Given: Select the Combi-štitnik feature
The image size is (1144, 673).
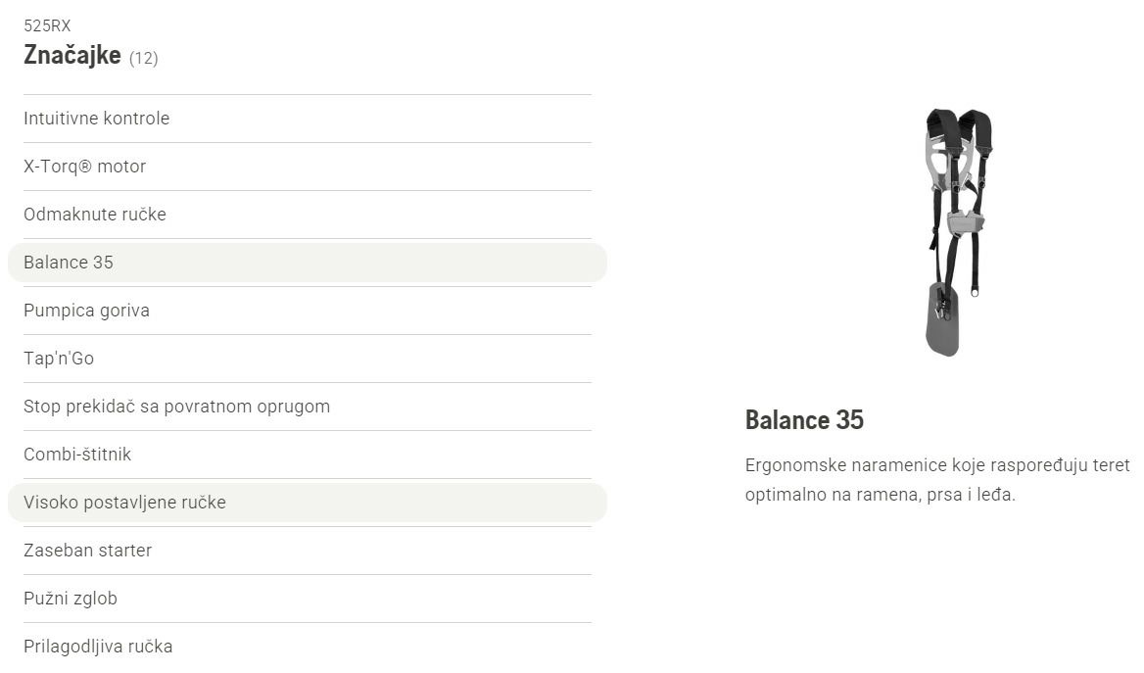Looking at the screenshot, I should tap(308, 455).
